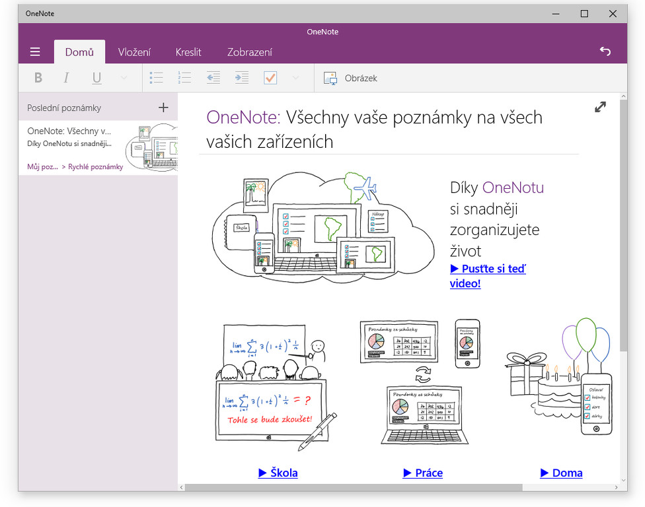This screenshot has width=645, height=507.
Task: Enter full-screen page view with expand arrows
Action: [x=600, y=107]
